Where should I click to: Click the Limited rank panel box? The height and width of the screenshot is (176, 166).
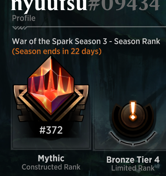click(x=130, y=116)
